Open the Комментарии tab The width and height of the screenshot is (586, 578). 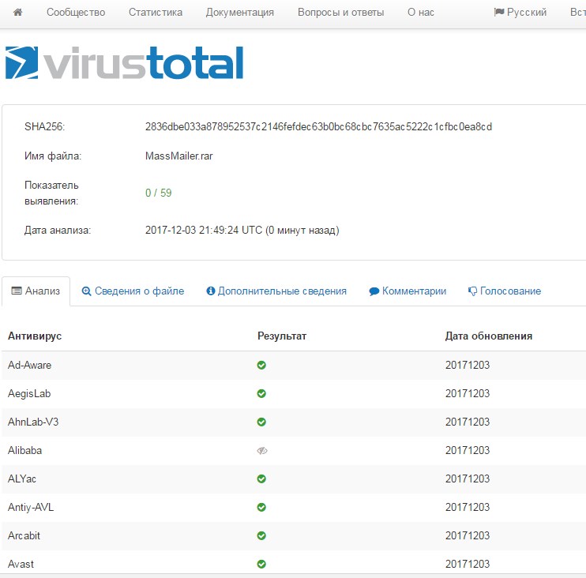[407, 291]
